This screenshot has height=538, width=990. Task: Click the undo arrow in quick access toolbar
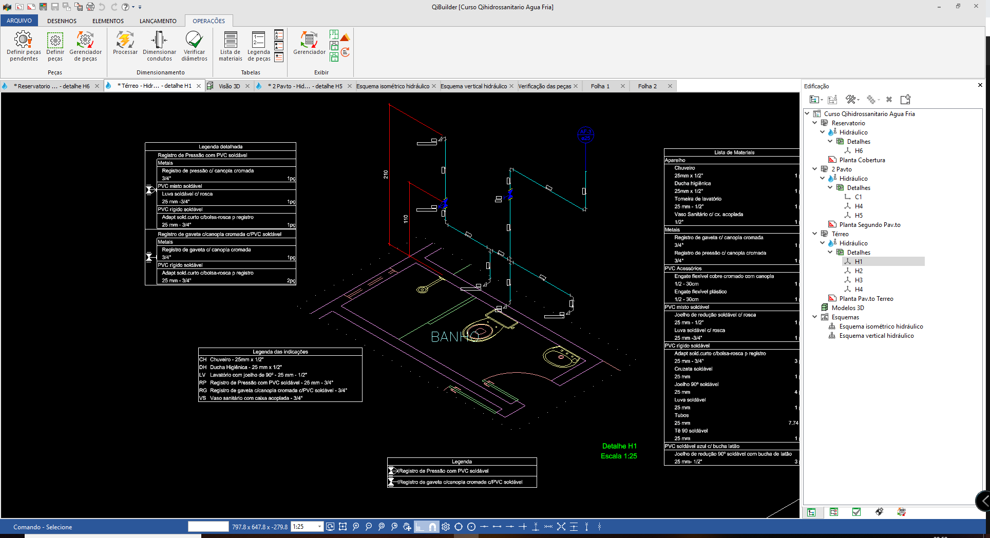(x=102, y=7)
